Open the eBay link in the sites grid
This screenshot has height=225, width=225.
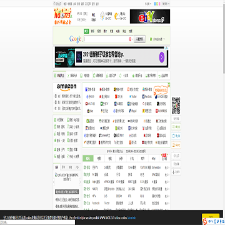[90, 111]
